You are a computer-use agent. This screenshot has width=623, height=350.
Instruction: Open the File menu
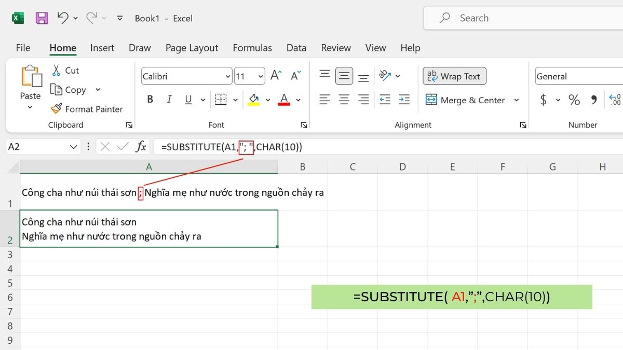point(23,48)
